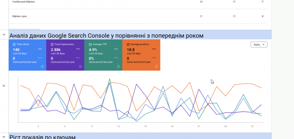
Task: Select the Total impressions purple card
Action: (x=65, y=55)
